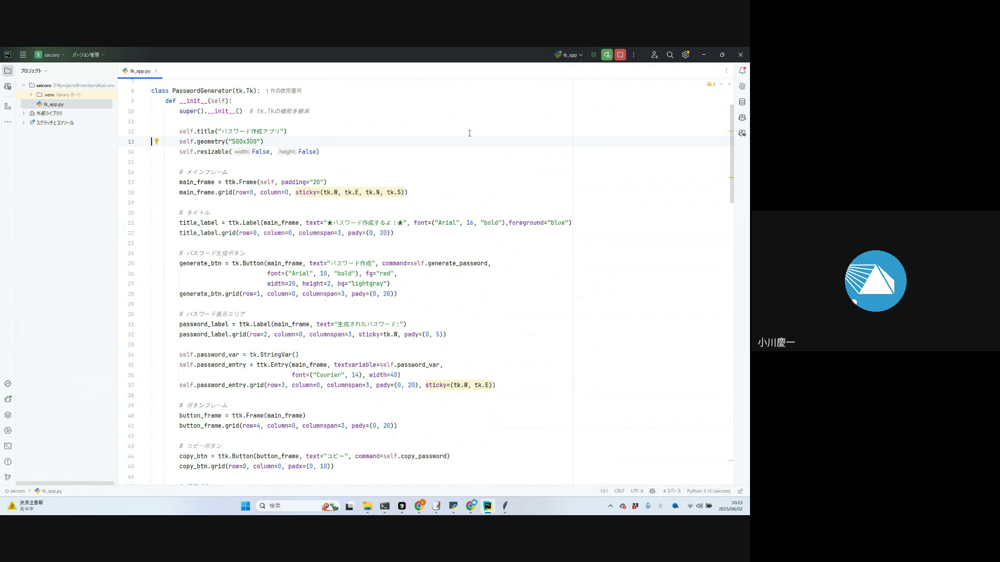Image resolution: width=1000 pixels, height=562 pixels.
Task: Expand the 外部ライブラリ tree node
Action: click(23, 113)
